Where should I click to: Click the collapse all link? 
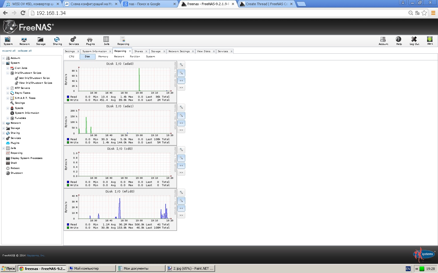[x=25, y=51]
